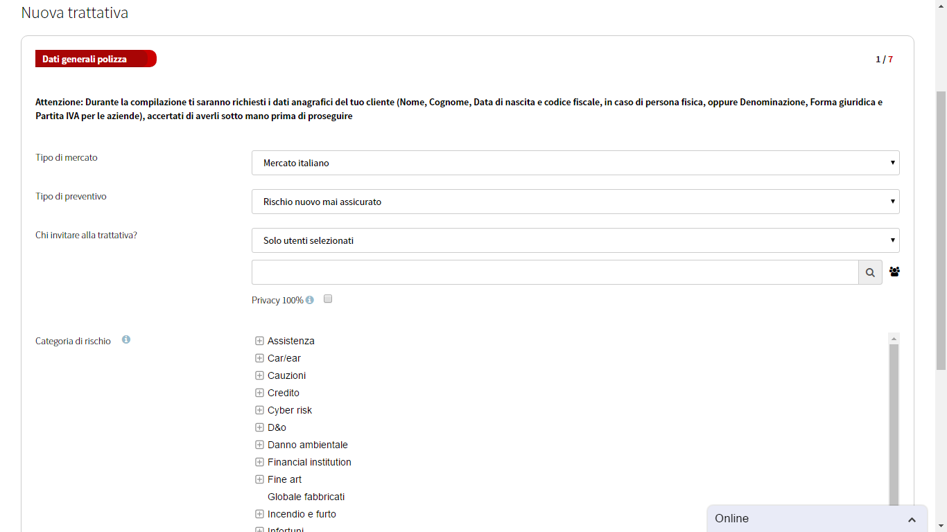Click the Privacy 100% info icon
This screenshot has width=947, height=532.
(x=310, y=300)
